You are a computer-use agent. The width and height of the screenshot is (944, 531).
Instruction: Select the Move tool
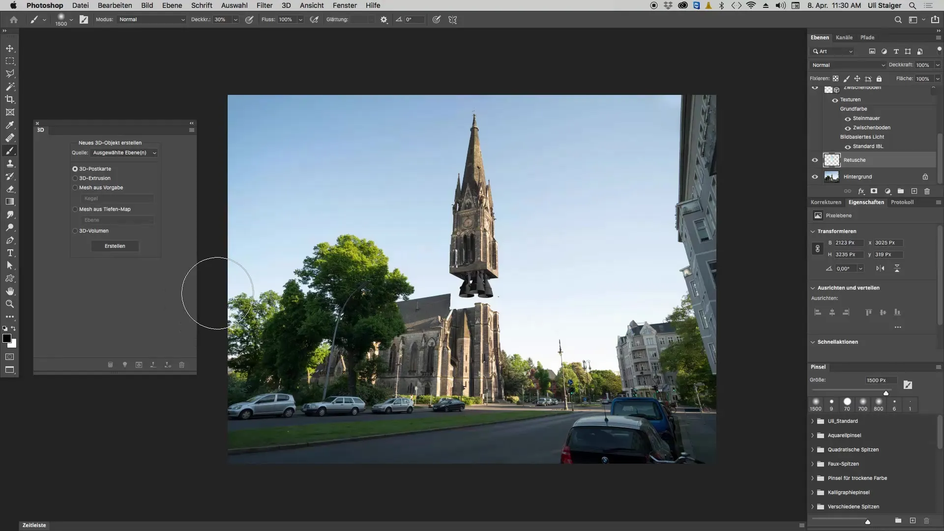point(10,49)
